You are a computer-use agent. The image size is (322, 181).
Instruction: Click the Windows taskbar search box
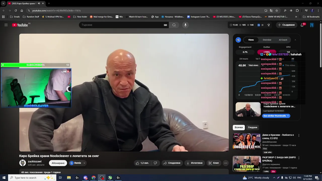32,178
